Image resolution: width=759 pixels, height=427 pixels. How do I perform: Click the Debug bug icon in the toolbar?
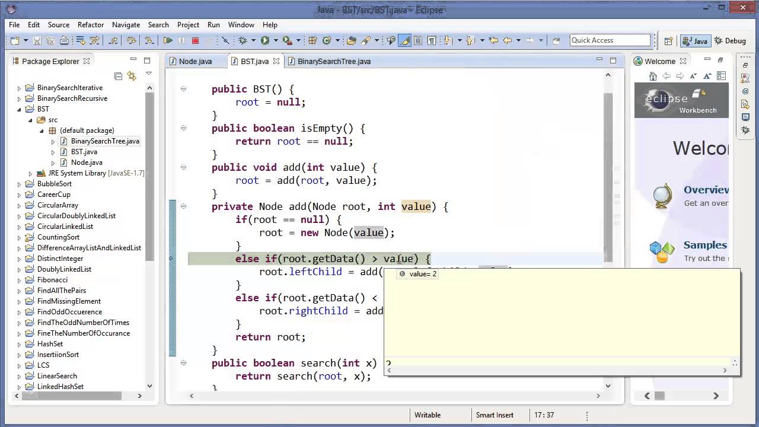(x=243, y=40)
